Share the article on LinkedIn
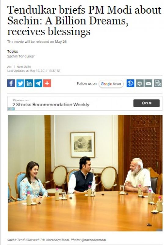The width and height of the screenshot is (164, 245). point(29,83)
